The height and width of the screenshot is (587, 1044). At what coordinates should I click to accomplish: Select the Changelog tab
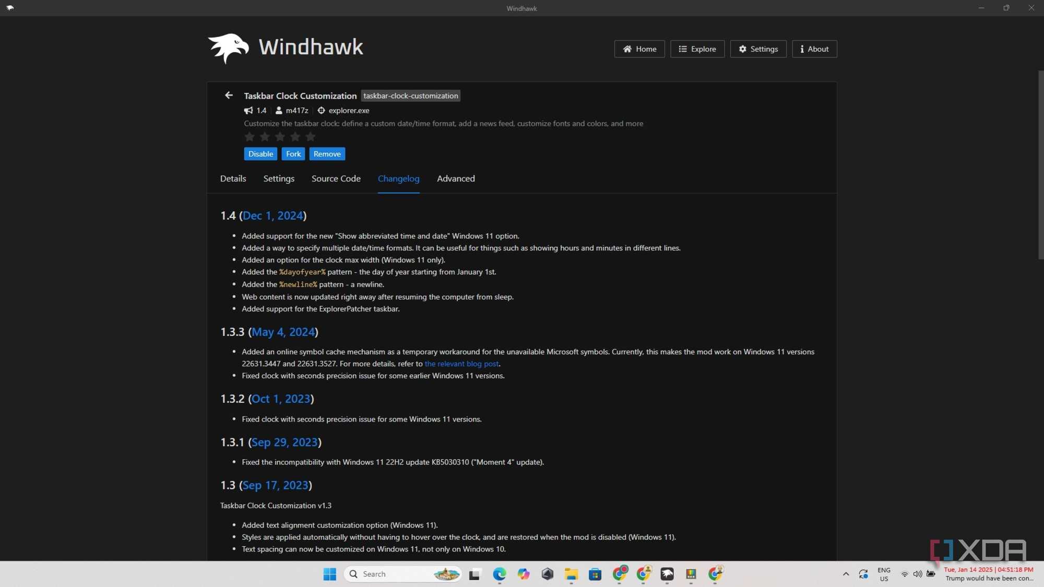tap(399, 178)
